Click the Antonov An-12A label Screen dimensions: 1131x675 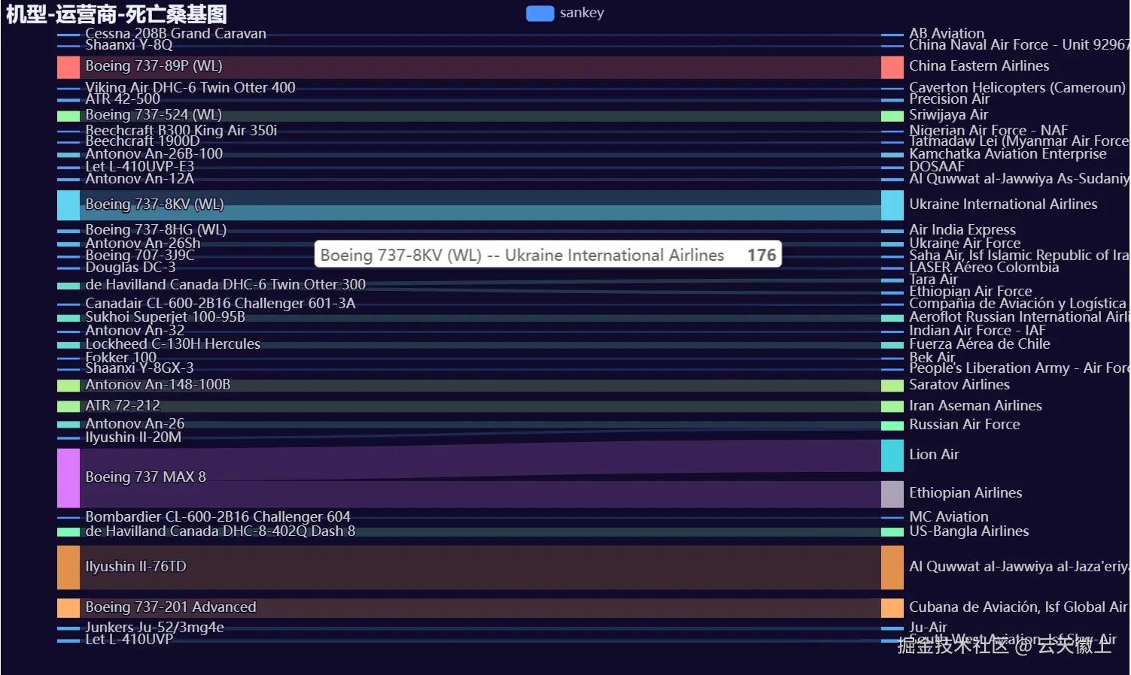click(x=140, y=179)
